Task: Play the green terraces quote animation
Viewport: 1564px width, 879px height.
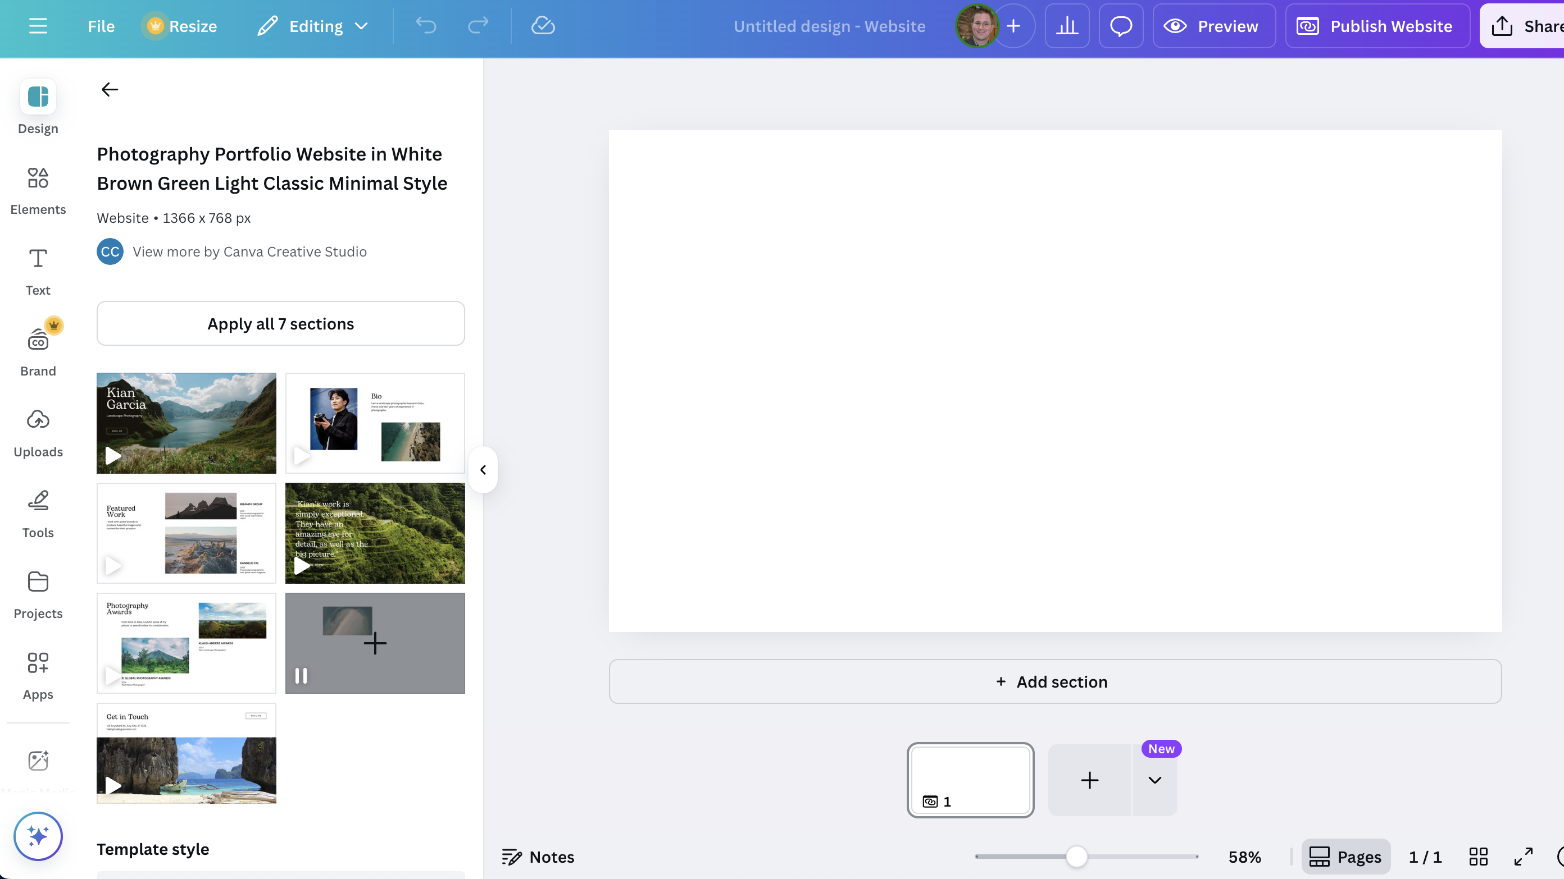Action: point(302,566)
